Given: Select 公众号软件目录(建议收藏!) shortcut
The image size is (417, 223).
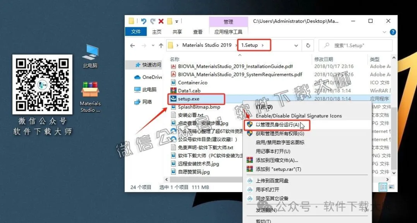Looking at the screenshot, I should (207, 139).
